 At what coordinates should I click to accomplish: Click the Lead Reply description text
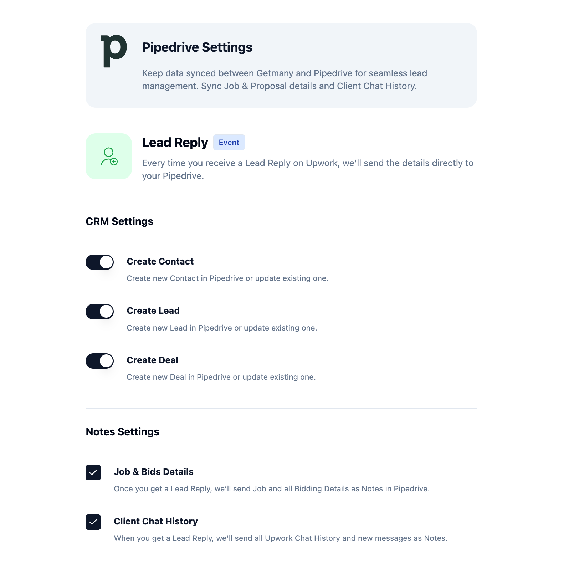click(x=307, y=169)
